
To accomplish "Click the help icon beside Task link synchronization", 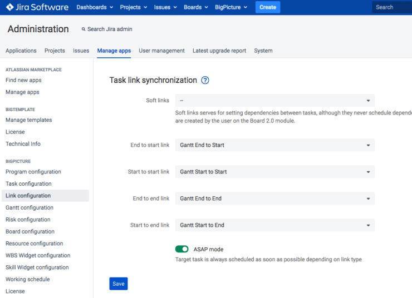I will [205, 80].
